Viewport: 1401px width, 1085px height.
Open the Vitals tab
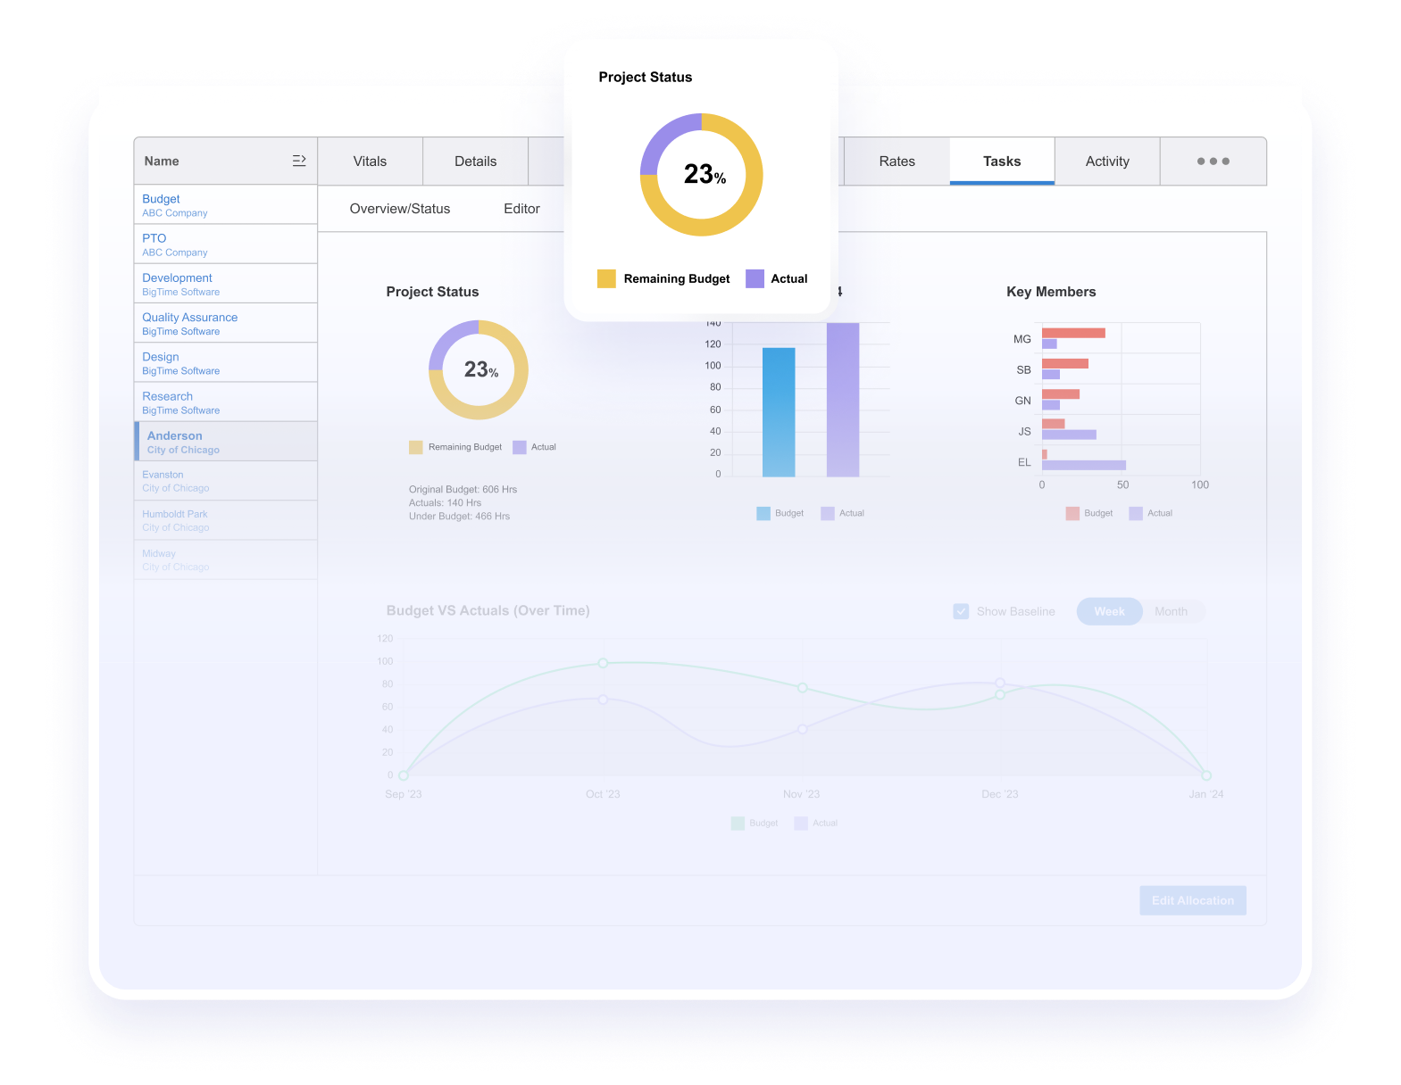pyautogui.click(x=370, y=162)
